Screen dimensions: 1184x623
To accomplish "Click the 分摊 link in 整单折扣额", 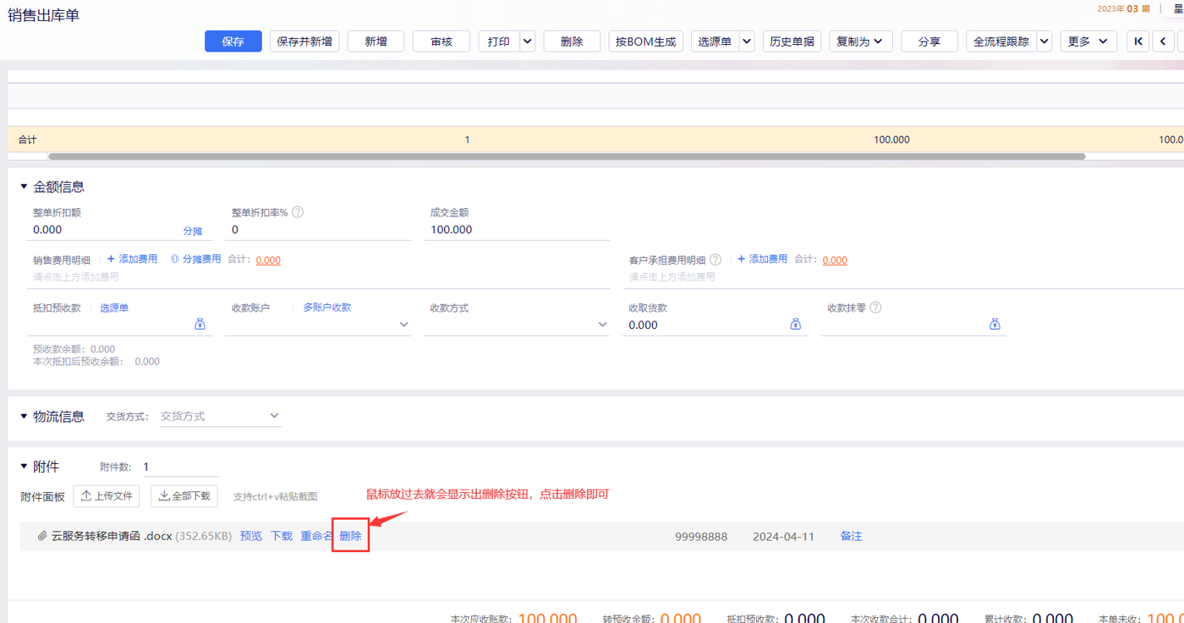I will tap(193, 231).
